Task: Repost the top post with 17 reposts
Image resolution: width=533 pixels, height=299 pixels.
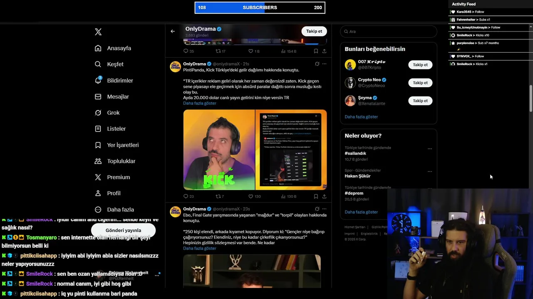Action: pyautogui.click(x=220, y=51)
